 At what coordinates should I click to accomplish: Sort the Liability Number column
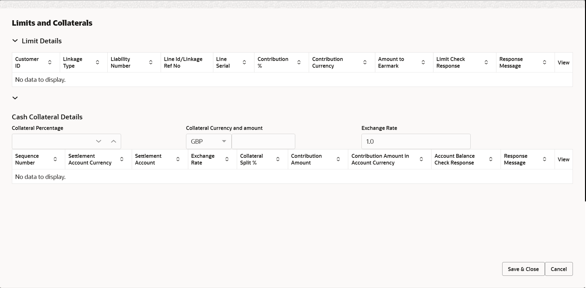point(150,63)
